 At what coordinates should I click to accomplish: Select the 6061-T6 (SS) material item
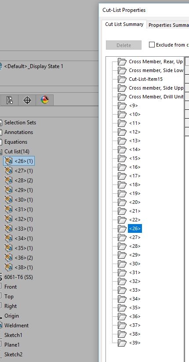[x=18, y=277]
